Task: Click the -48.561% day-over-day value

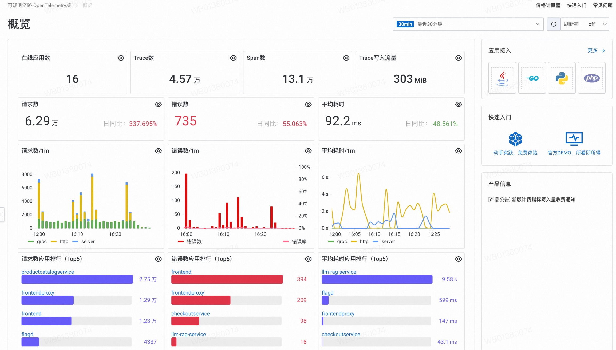Action: coord(444,124)
